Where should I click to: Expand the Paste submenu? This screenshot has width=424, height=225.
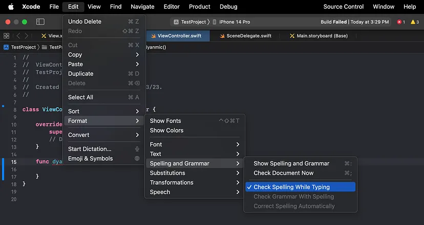104,64
